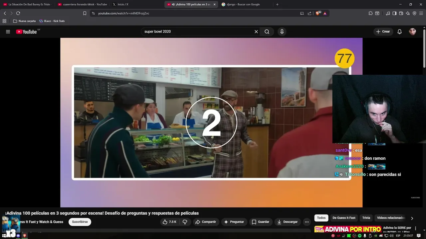Screen dimensions: 426x239
Task: Switch to the Bad Bunny video tab
Action: click(x=27, y=4)
